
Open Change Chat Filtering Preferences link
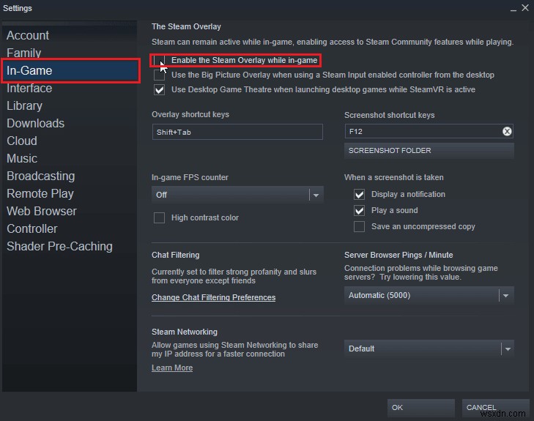tap(214, 297)
